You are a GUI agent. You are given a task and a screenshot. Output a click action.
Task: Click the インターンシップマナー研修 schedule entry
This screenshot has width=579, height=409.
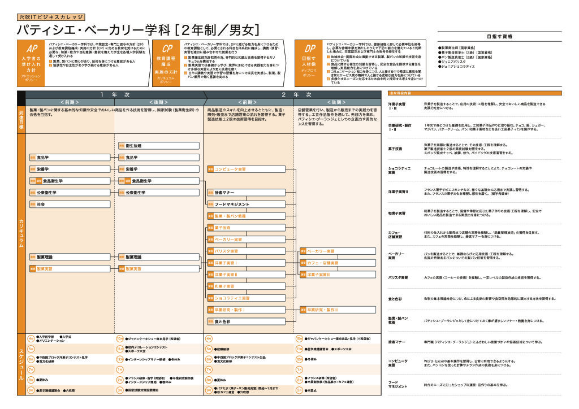tap(145, 360)
